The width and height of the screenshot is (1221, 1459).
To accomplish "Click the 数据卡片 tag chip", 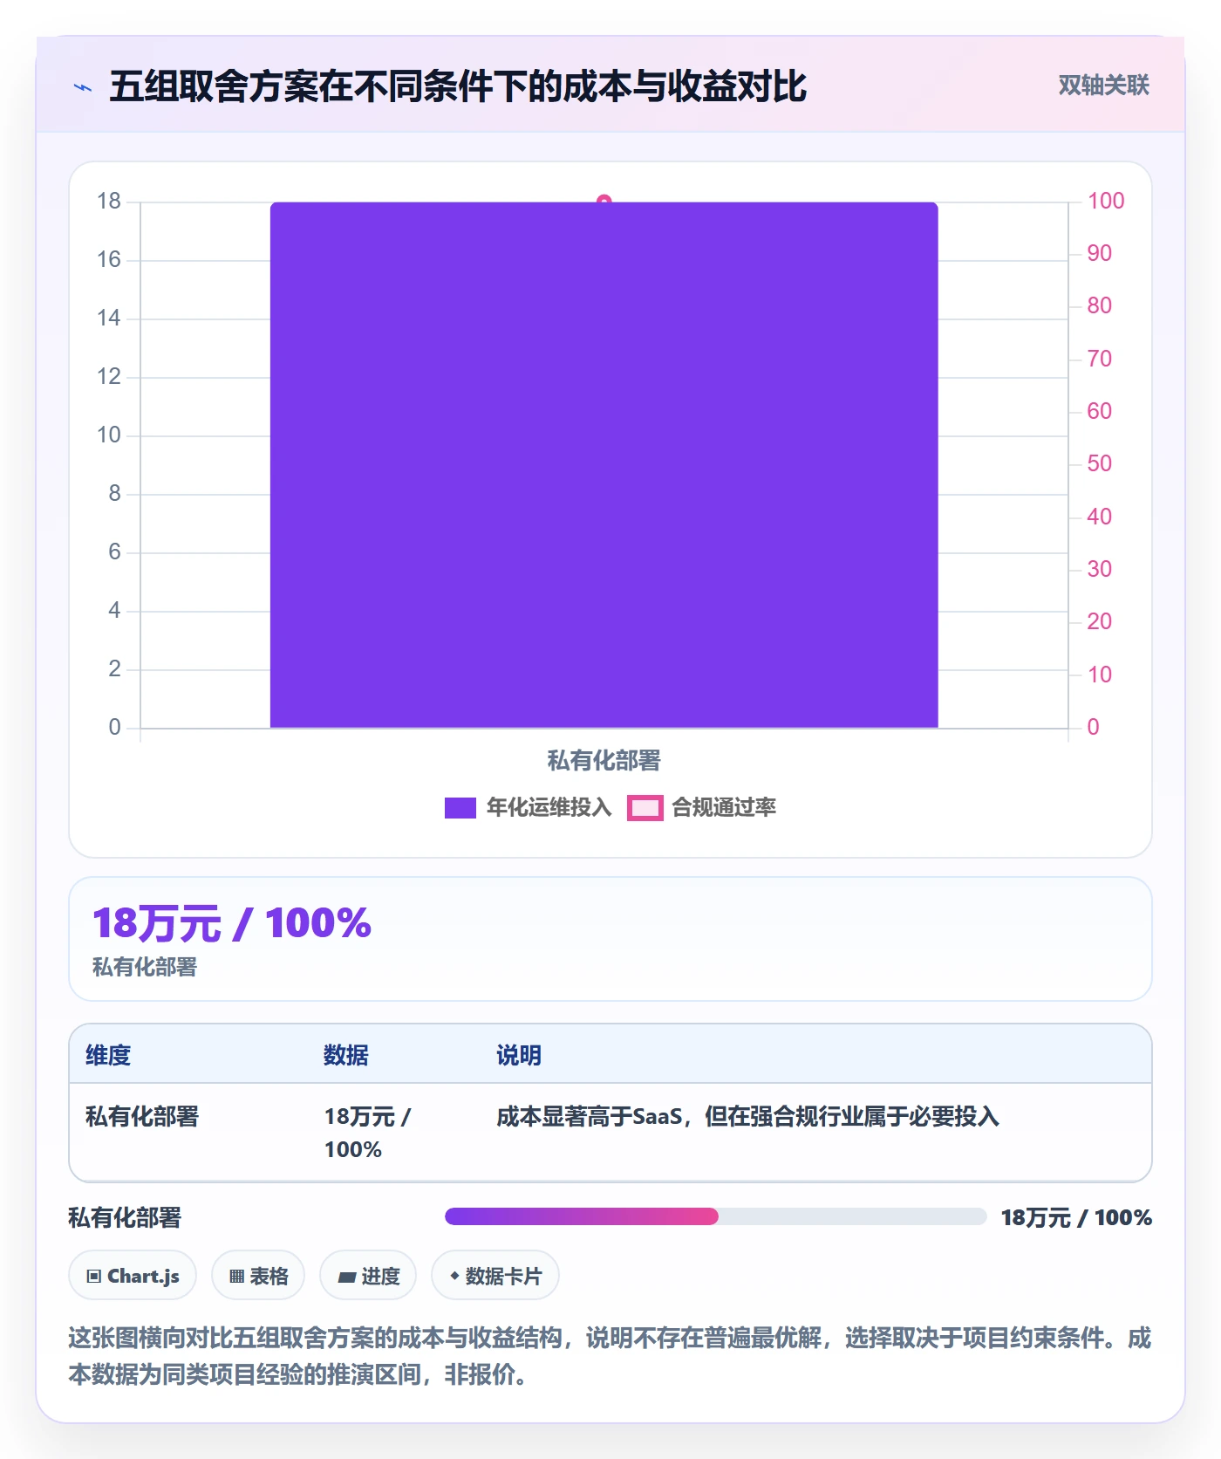I will tap(495, 1276).
